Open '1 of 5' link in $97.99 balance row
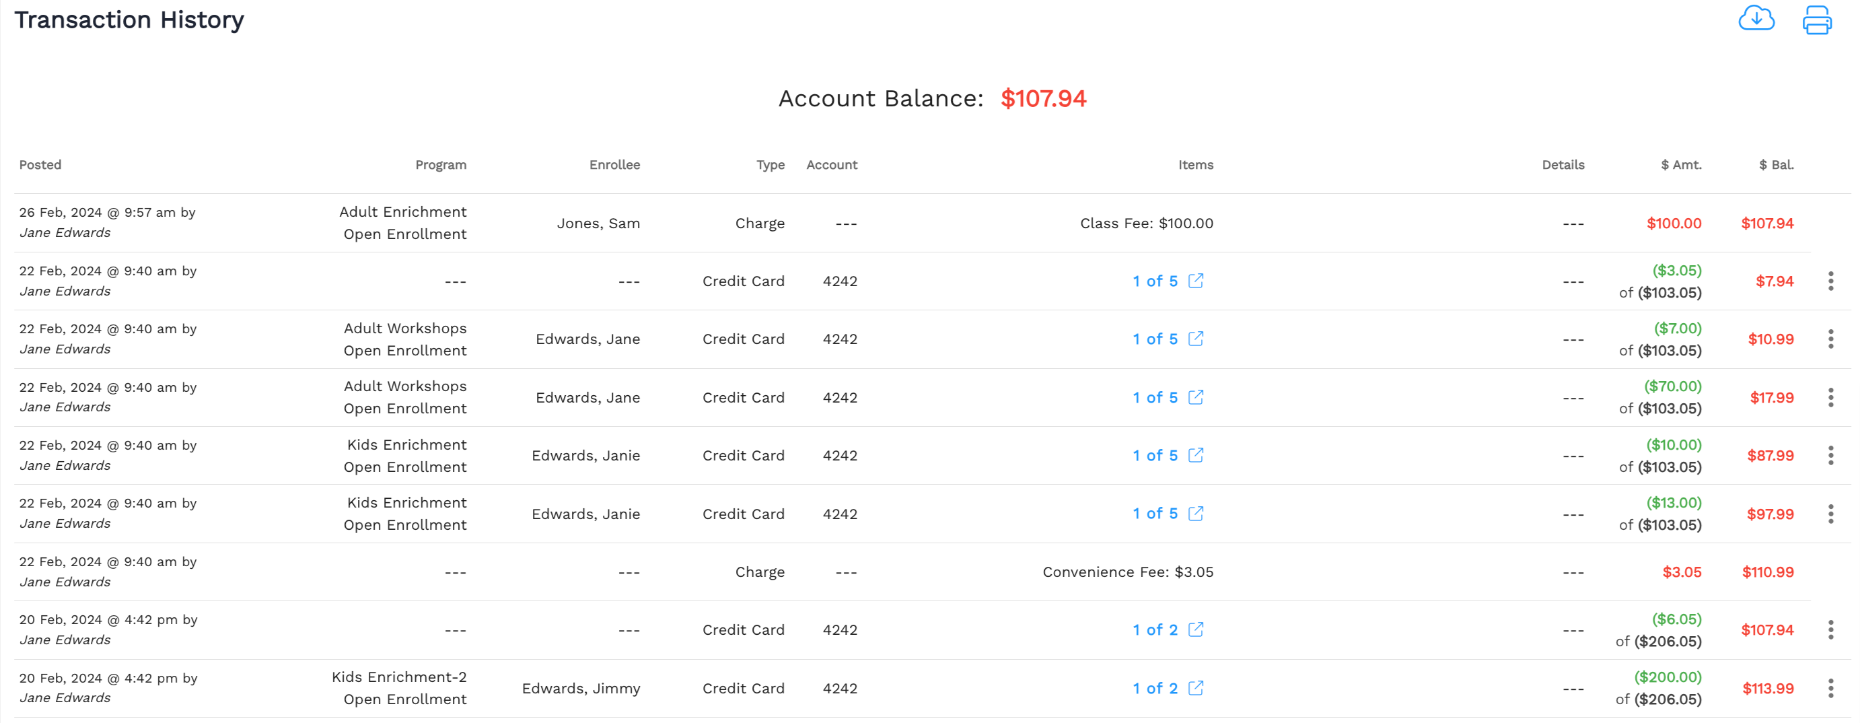Image resolution: width=1860 pixels, height=723 pixels. point(1155,514)
